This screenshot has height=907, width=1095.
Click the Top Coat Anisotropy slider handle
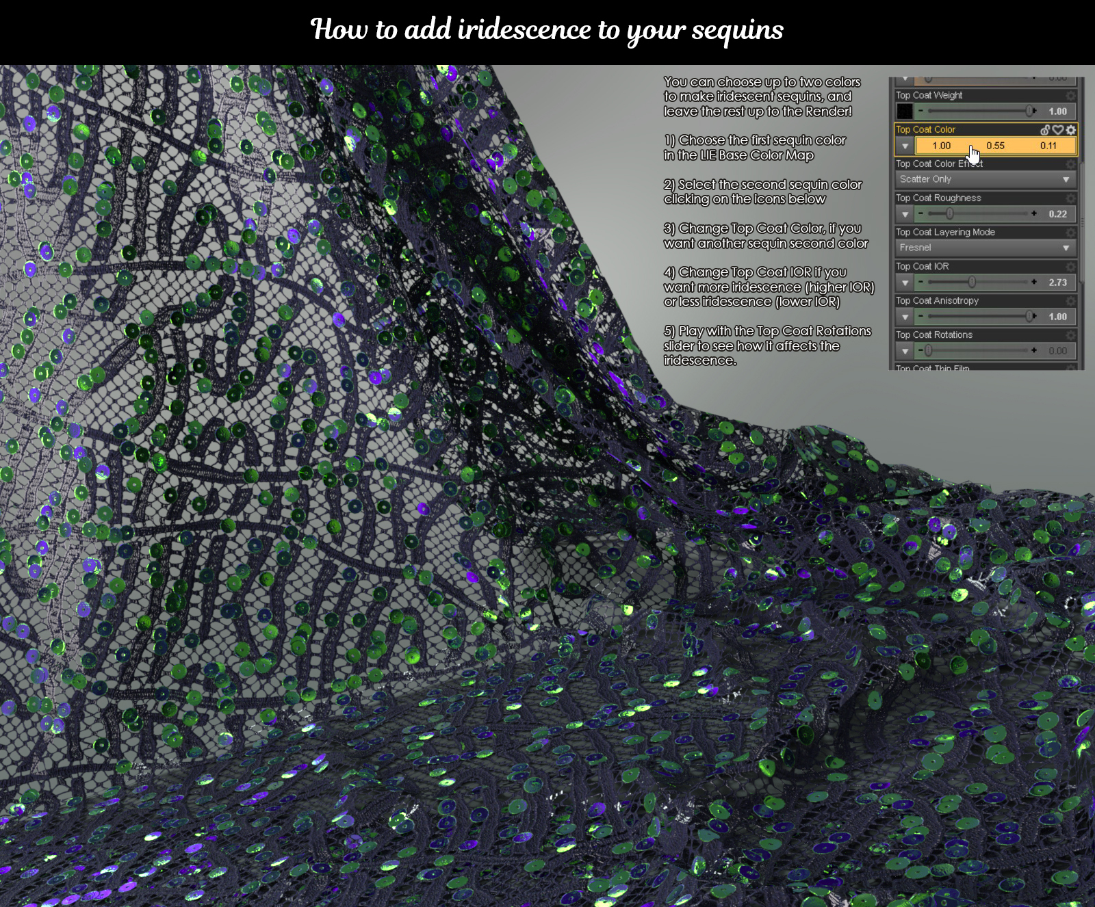pos(1029,316)
